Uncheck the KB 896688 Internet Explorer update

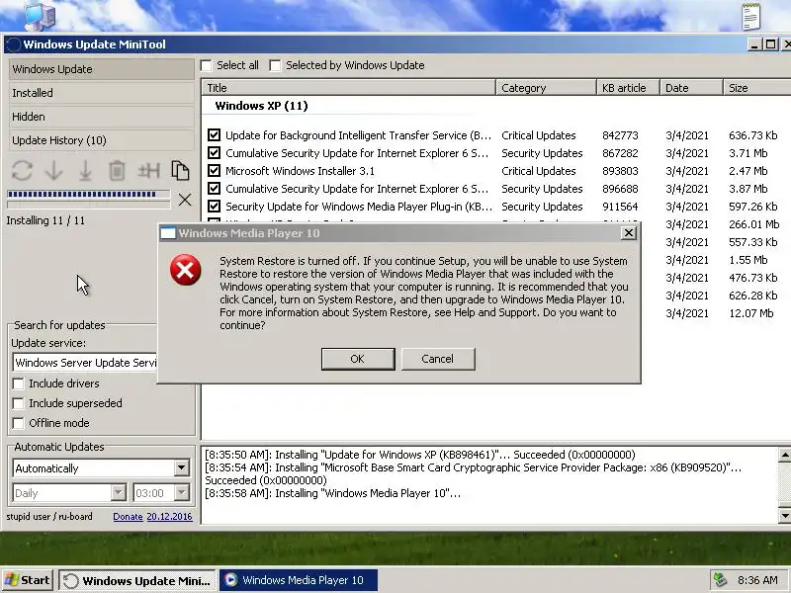click(214, 189)
